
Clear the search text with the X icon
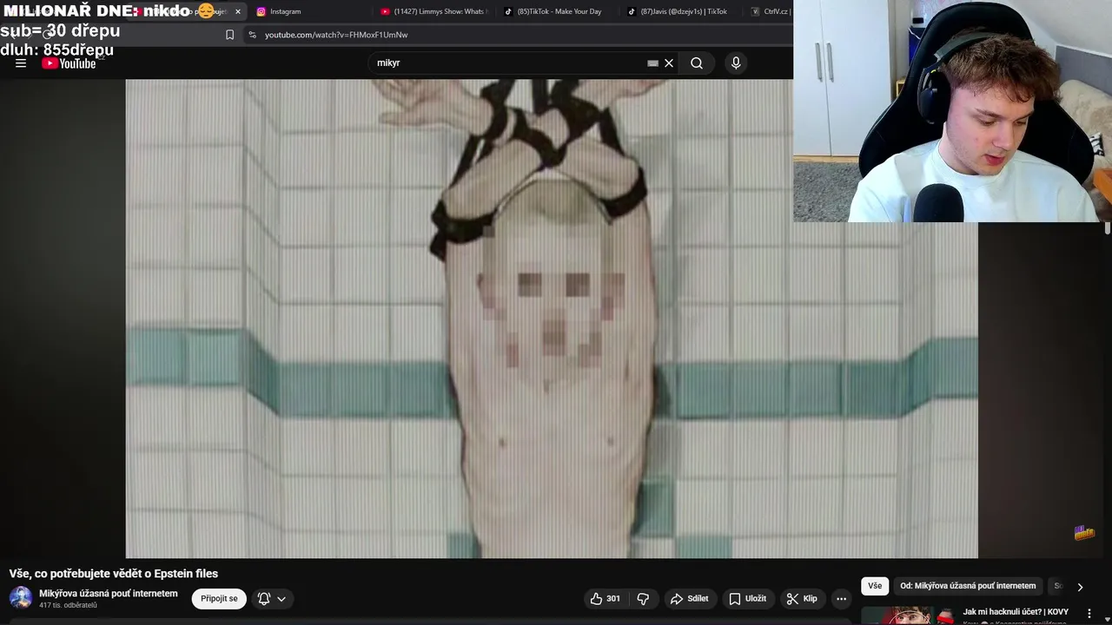669,63
